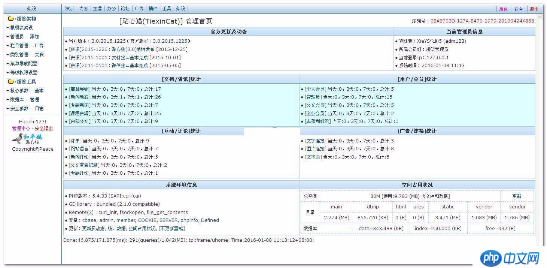Open [课程资源] statistics link
The width and height of the screenshot is (547, 268).
coord(80,113)
